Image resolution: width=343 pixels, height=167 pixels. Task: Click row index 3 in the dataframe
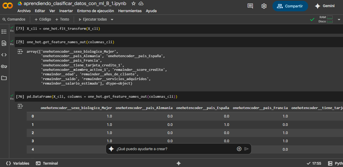coord(33,141)
